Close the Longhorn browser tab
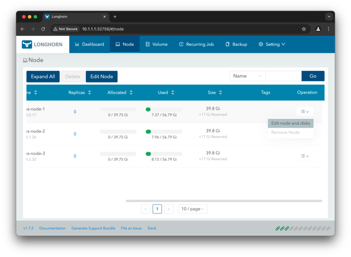Viewport: 351px width, 257px height. pos(104,17)
